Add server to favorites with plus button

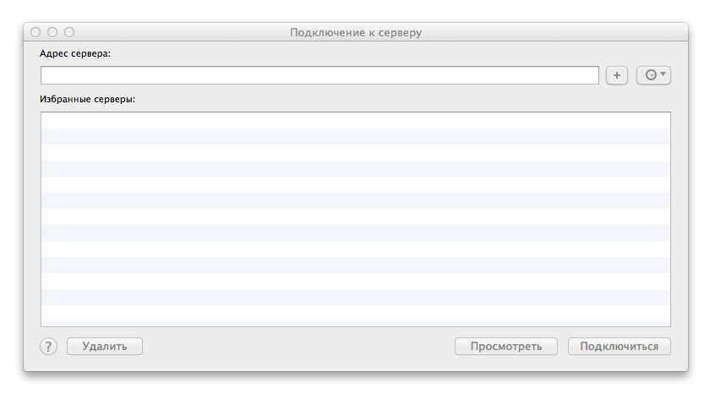tap(616, 75)
